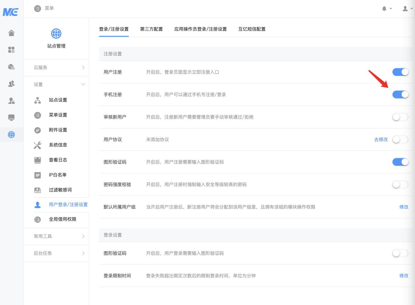Screen dimensions: 415x305
Task: Click the IP白名单 icon
Action: pos(37,175)
